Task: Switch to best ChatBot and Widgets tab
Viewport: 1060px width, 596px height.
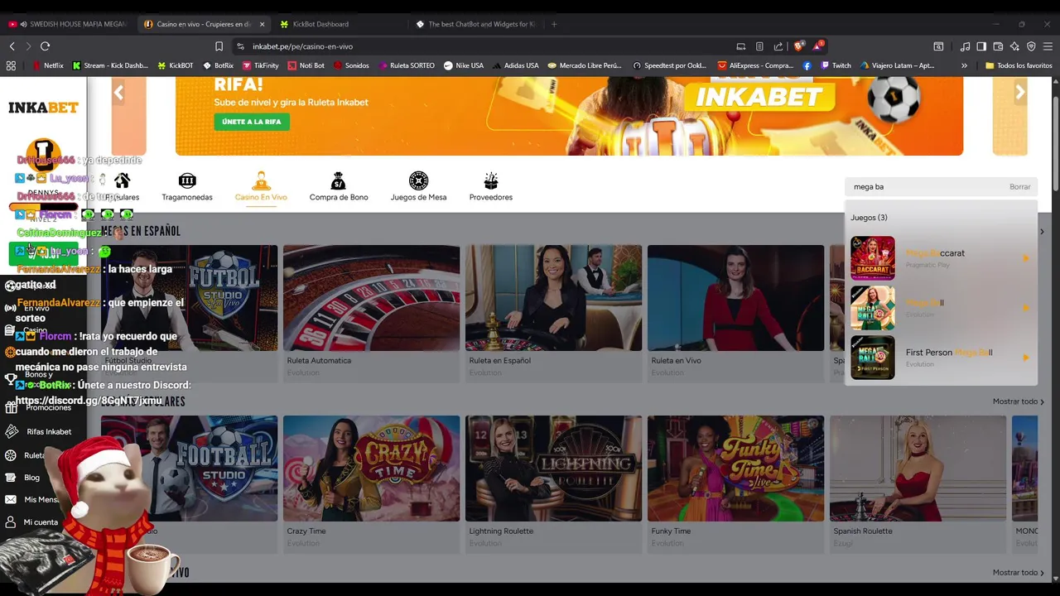Action: 476,24
